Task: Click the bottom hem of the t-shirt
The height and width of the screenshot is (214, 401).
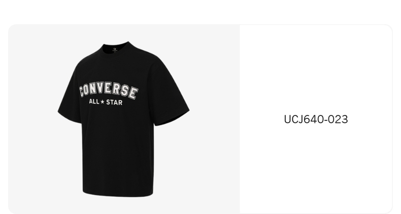Action: pos(118,193)
